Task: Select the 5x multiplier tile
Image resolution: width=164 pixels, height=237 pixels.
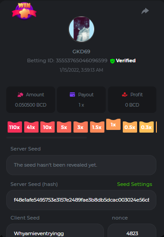Action: tap(64, 127)
